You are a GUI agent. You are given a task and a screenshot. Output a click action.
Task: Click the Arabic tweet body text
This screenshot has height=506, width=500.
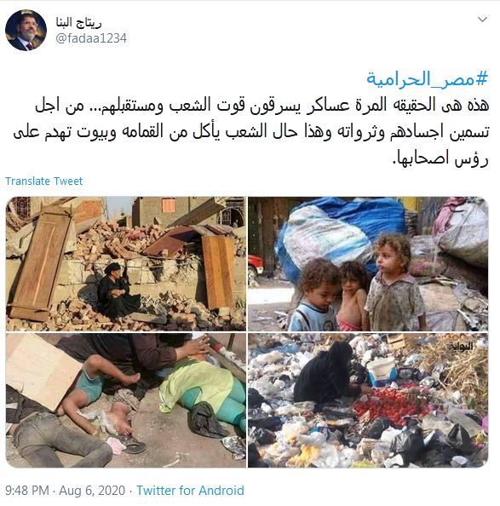coord(251,132)
